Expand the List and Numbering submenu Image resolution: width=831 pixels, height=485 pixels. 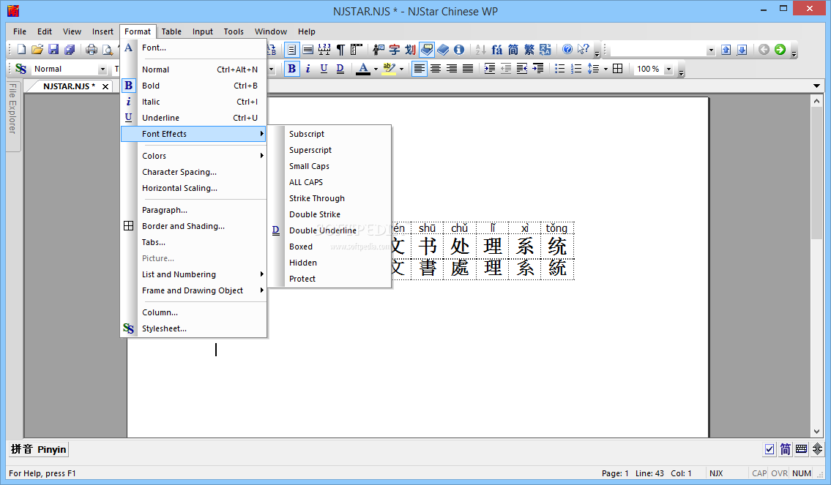pyautogui.click(x=193, y=274)
